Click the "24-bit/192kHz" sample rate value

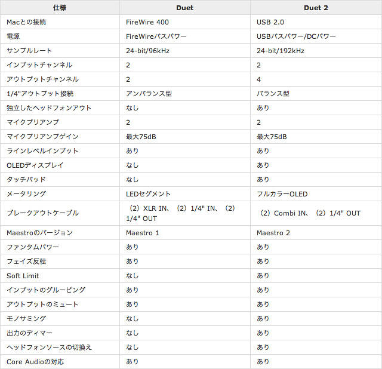click(281, 51)
